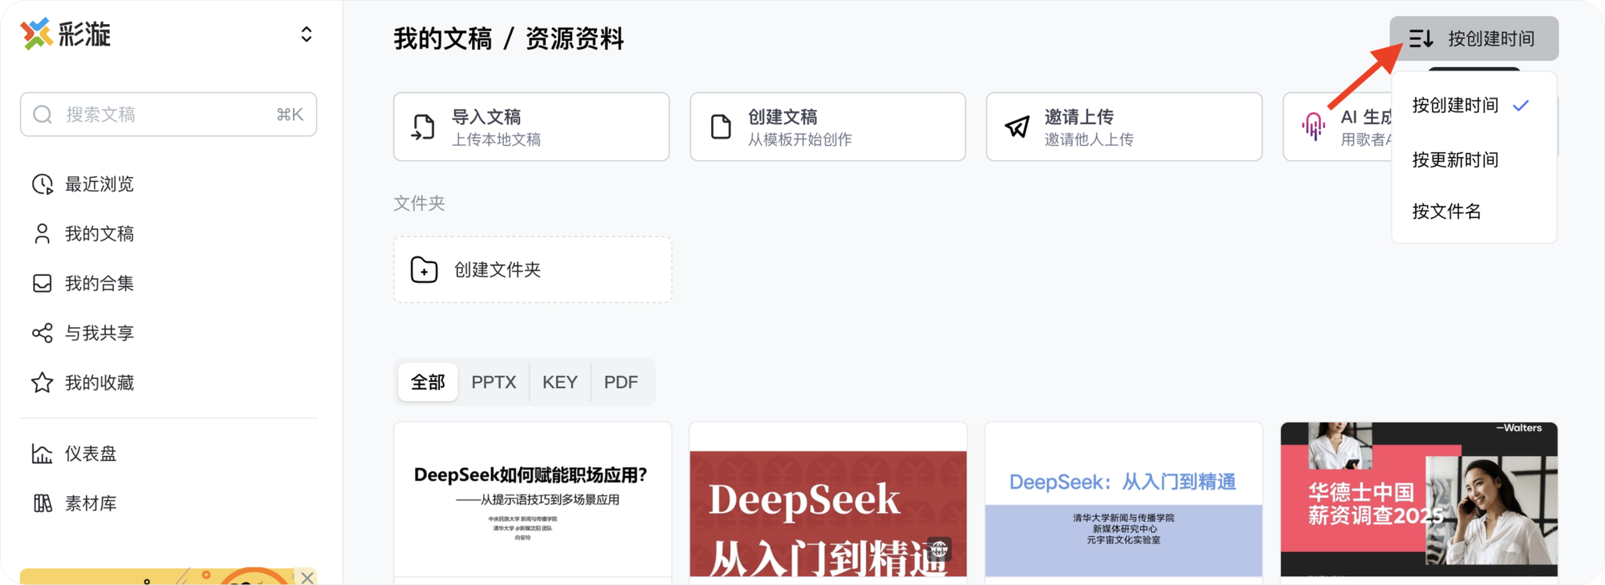Select the PDF filter tab
The image size is (1605, 585).
621,382
